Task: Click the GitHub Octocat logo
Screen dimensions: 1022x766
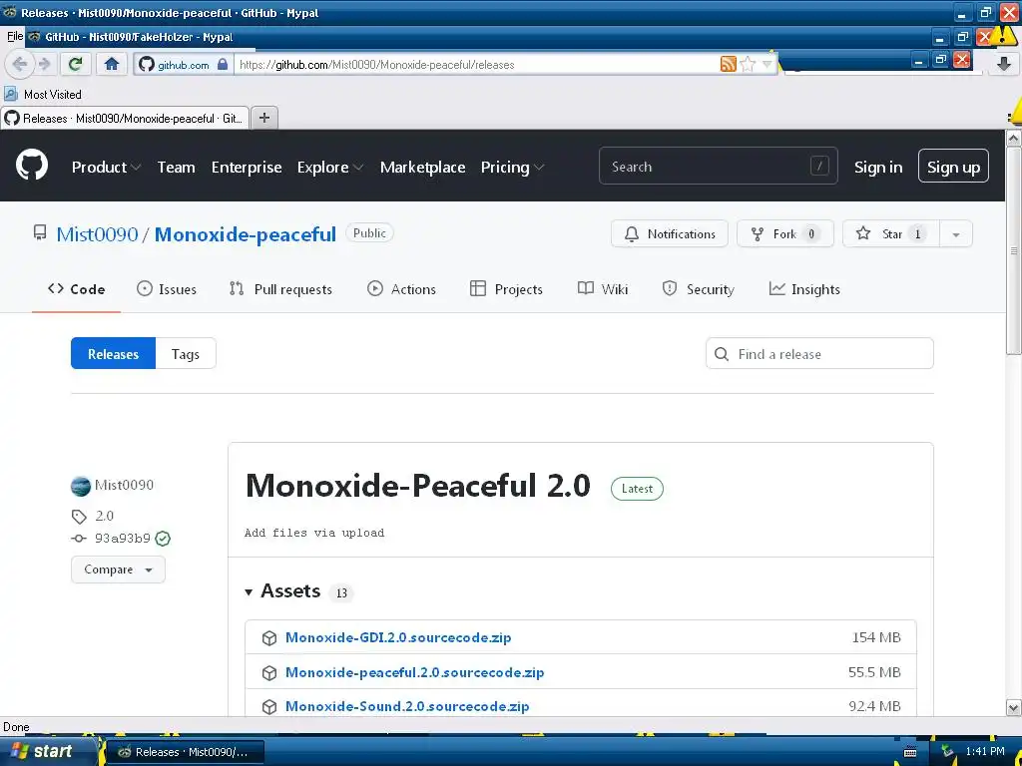Action: [31, 165]
